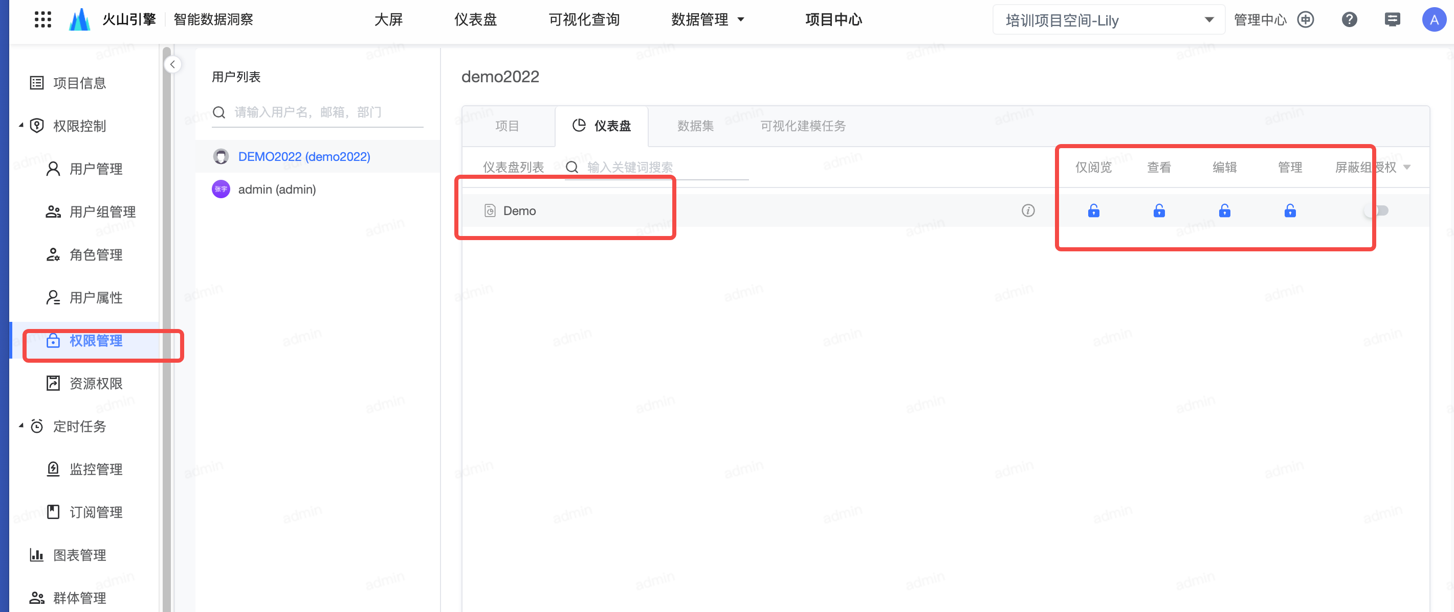Switch to the 可视化建模任务 tab

click(x=803, y=126)
